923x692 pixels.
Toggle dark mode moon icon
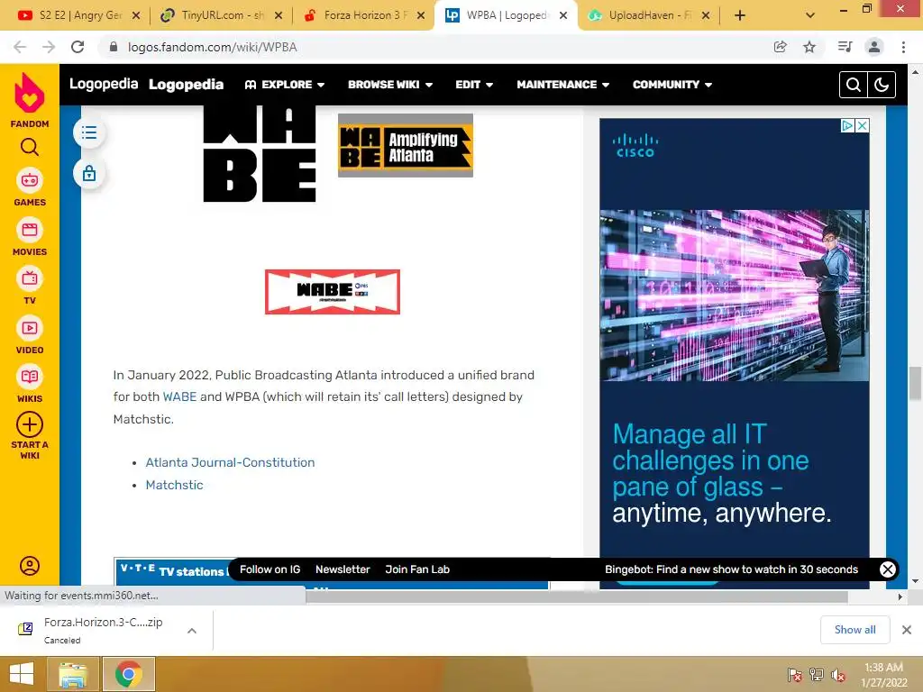882,85
